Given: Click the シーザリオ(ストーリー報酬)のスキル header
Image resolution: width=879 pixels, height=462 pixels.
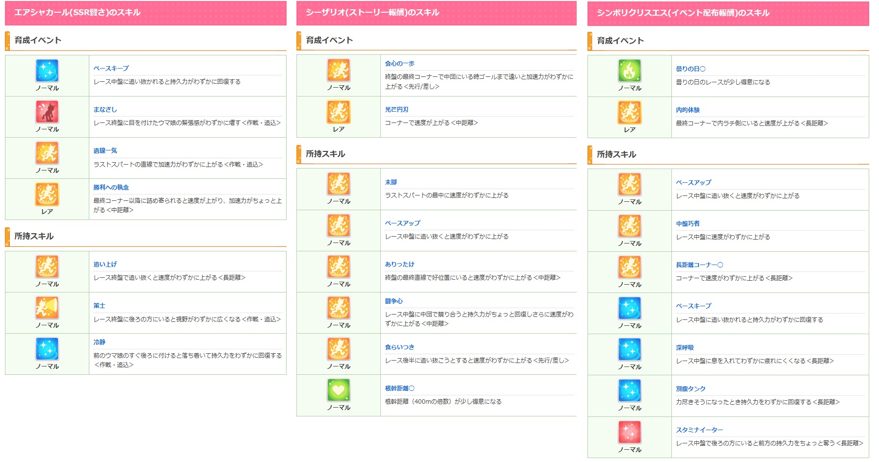Looking at the screenshot, I should 436,13.
